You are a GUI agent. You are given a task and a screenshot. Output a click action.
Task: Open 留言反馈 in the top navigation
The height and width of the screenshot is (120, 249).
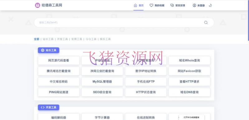[x=178, y=5]
